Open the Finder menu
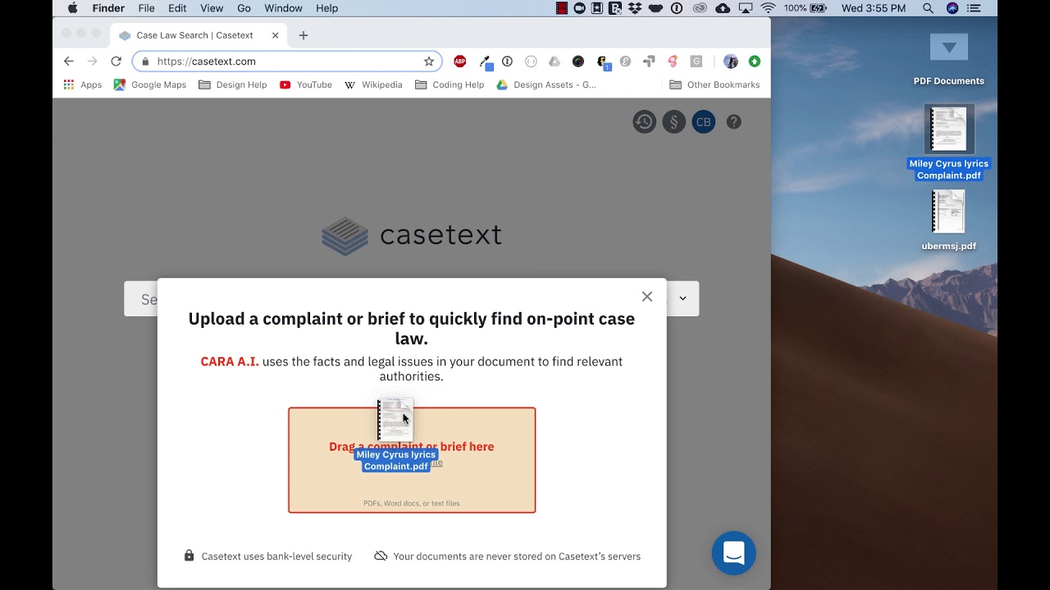This screenshot has width=1050, height=590. pyautogui.click(x=108, y=8)
